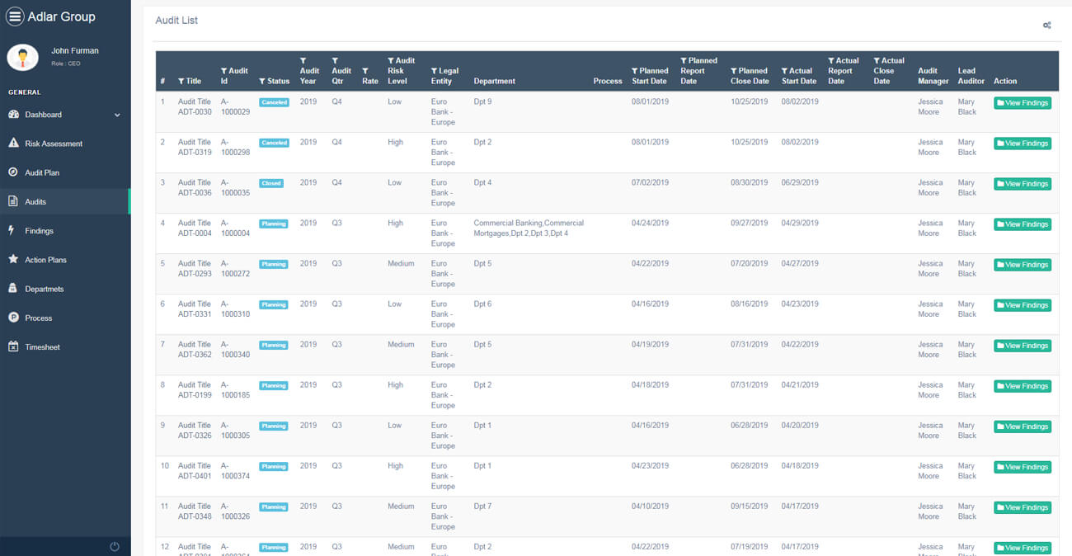
Task: Click View Findings on audit ADT-0004
Action: click(1022, 224)
